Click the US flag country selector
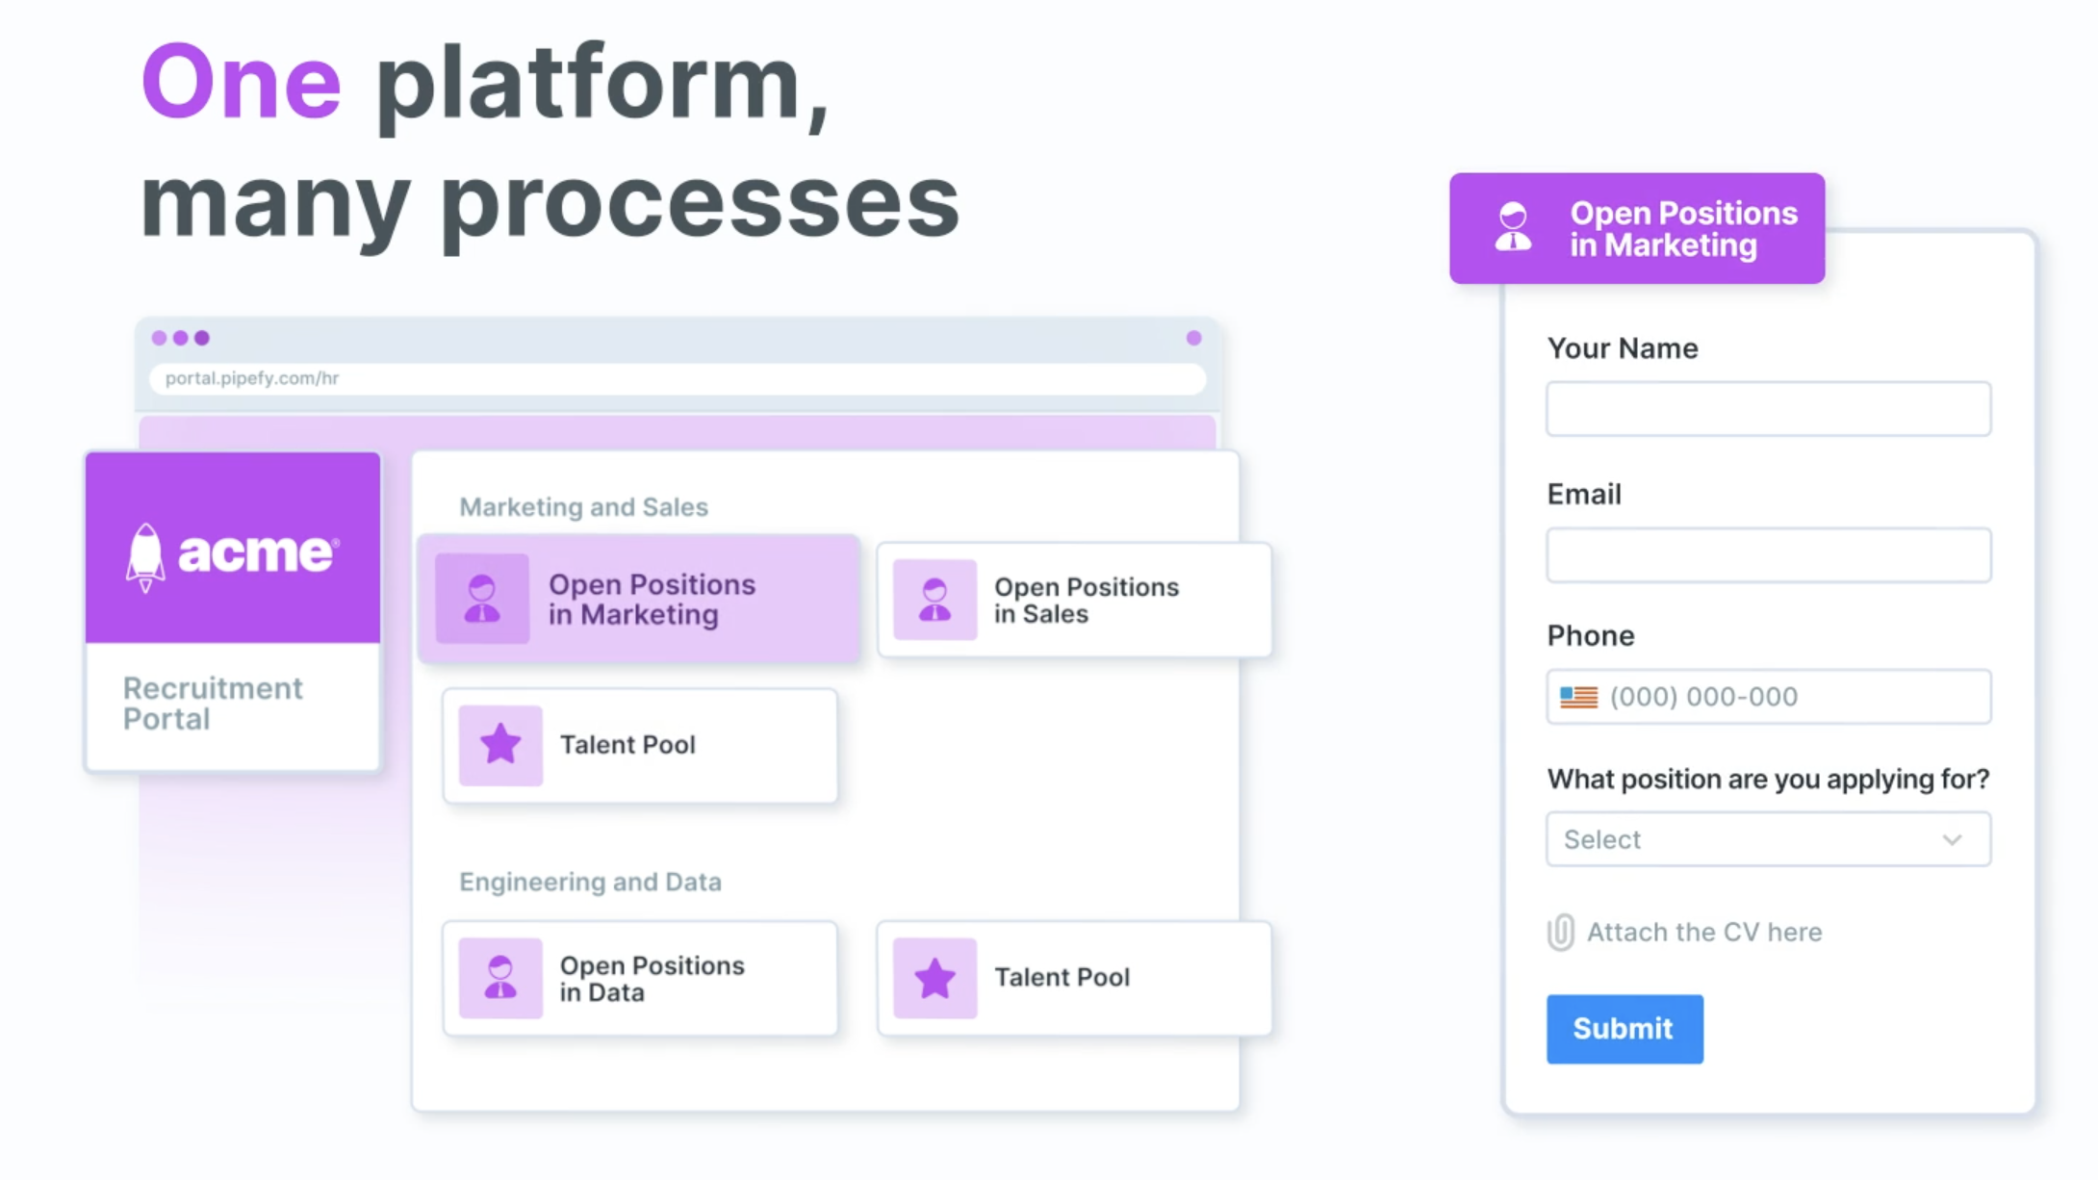The height and width of the screenshot is (1180, 2098). point(1578,697)
